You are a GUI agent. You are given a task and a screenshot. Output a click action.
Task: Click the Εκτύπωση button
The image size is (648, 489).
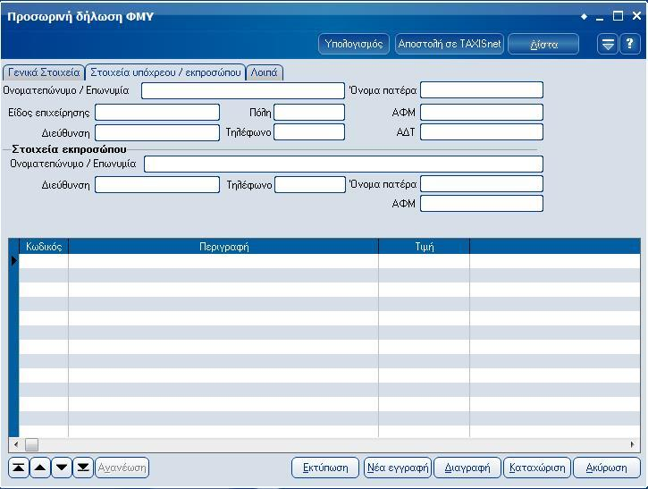point(325,468)
